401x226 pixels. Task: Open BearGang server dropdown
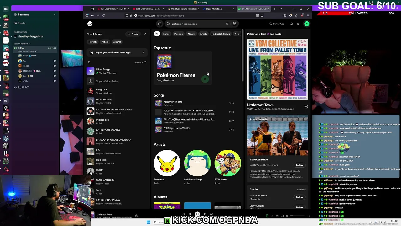(x=55, y=14)
